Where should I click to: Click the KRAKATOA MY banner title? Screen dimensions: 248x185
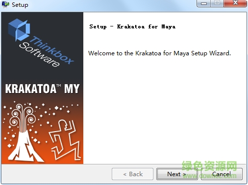pos(42,89)
